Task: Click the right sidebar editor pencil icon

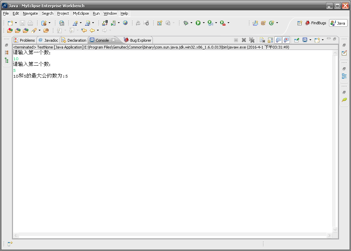Action: click(x=344, y=53)
